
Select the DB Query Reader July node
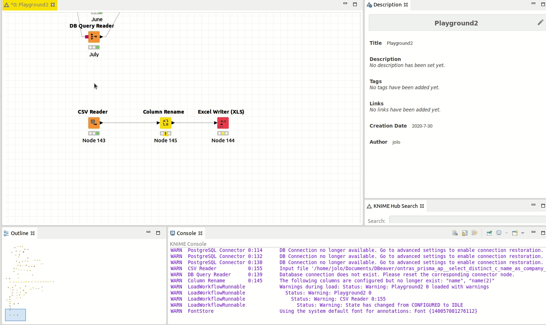pyautogui.click(x=94, y=37)
